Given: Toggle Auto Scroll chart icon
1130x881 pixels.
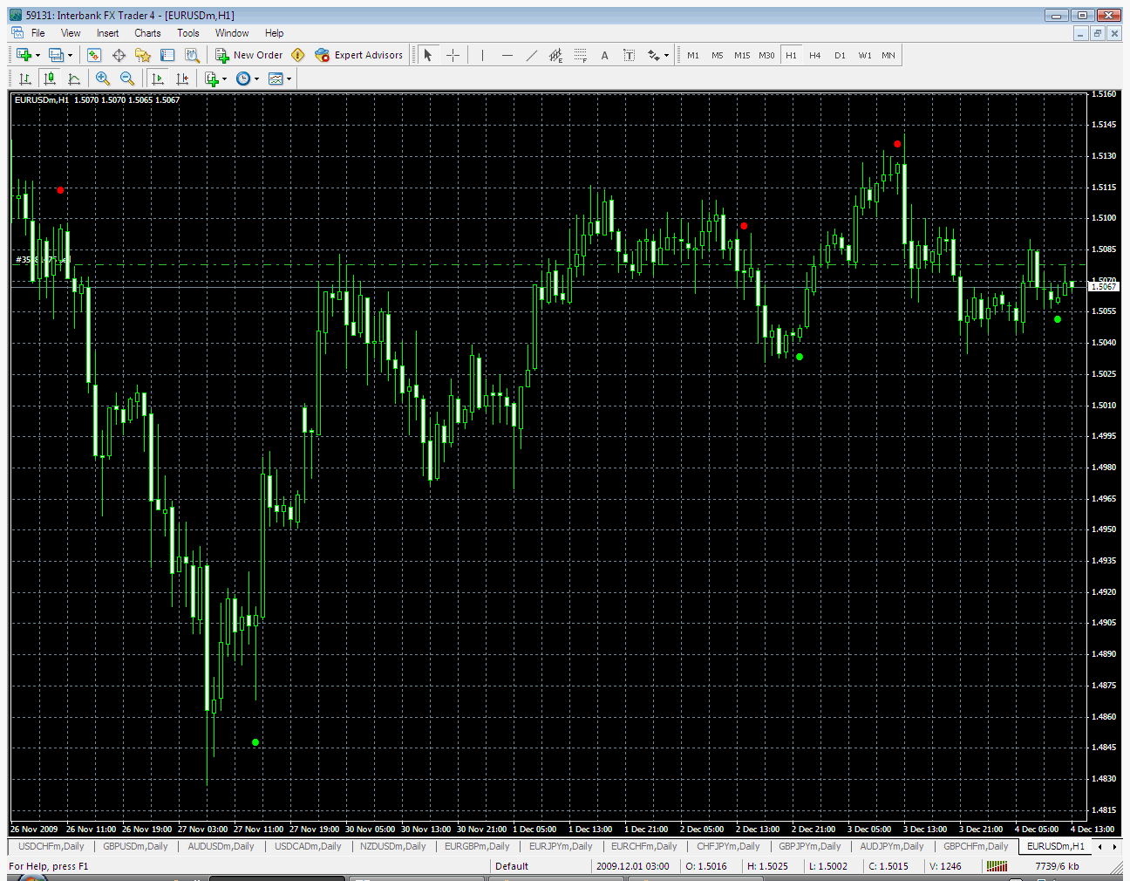Looking at the screenshot, I should pyautogui.click(x=158, y=79).
